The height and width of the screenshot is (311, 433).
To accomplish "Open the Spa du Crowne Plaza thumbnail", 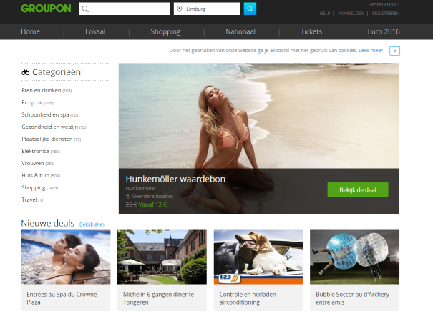I will coord(66,257).
